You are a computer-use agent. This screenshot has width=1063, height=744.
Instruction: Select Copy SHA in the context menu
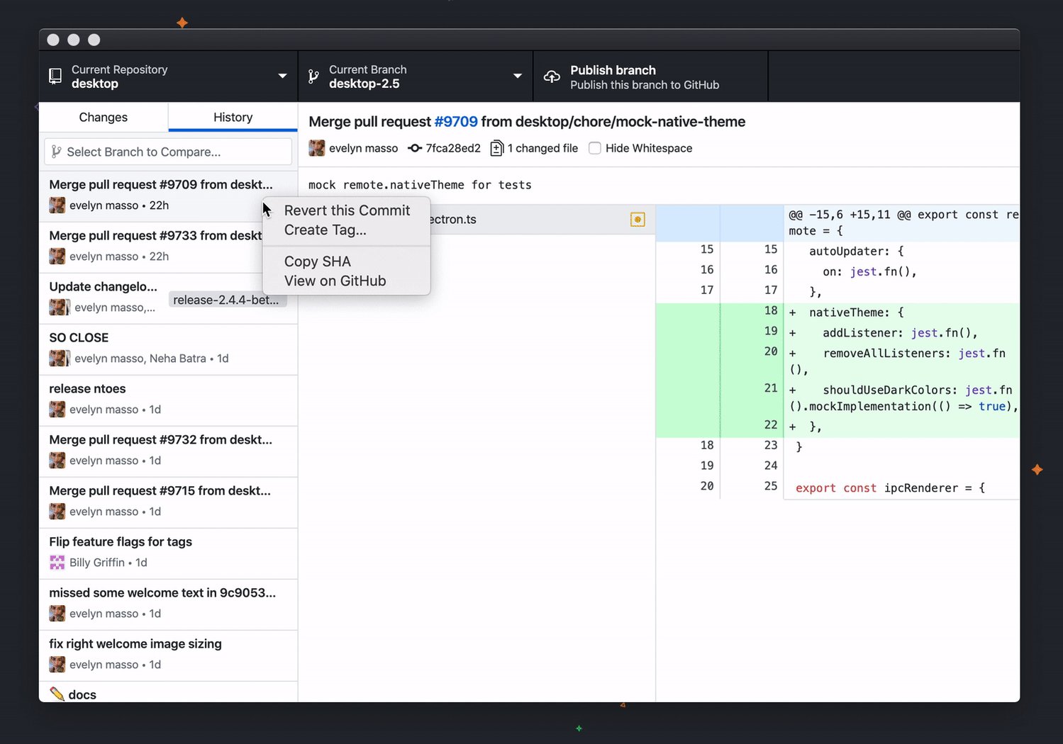click(317, 261)
